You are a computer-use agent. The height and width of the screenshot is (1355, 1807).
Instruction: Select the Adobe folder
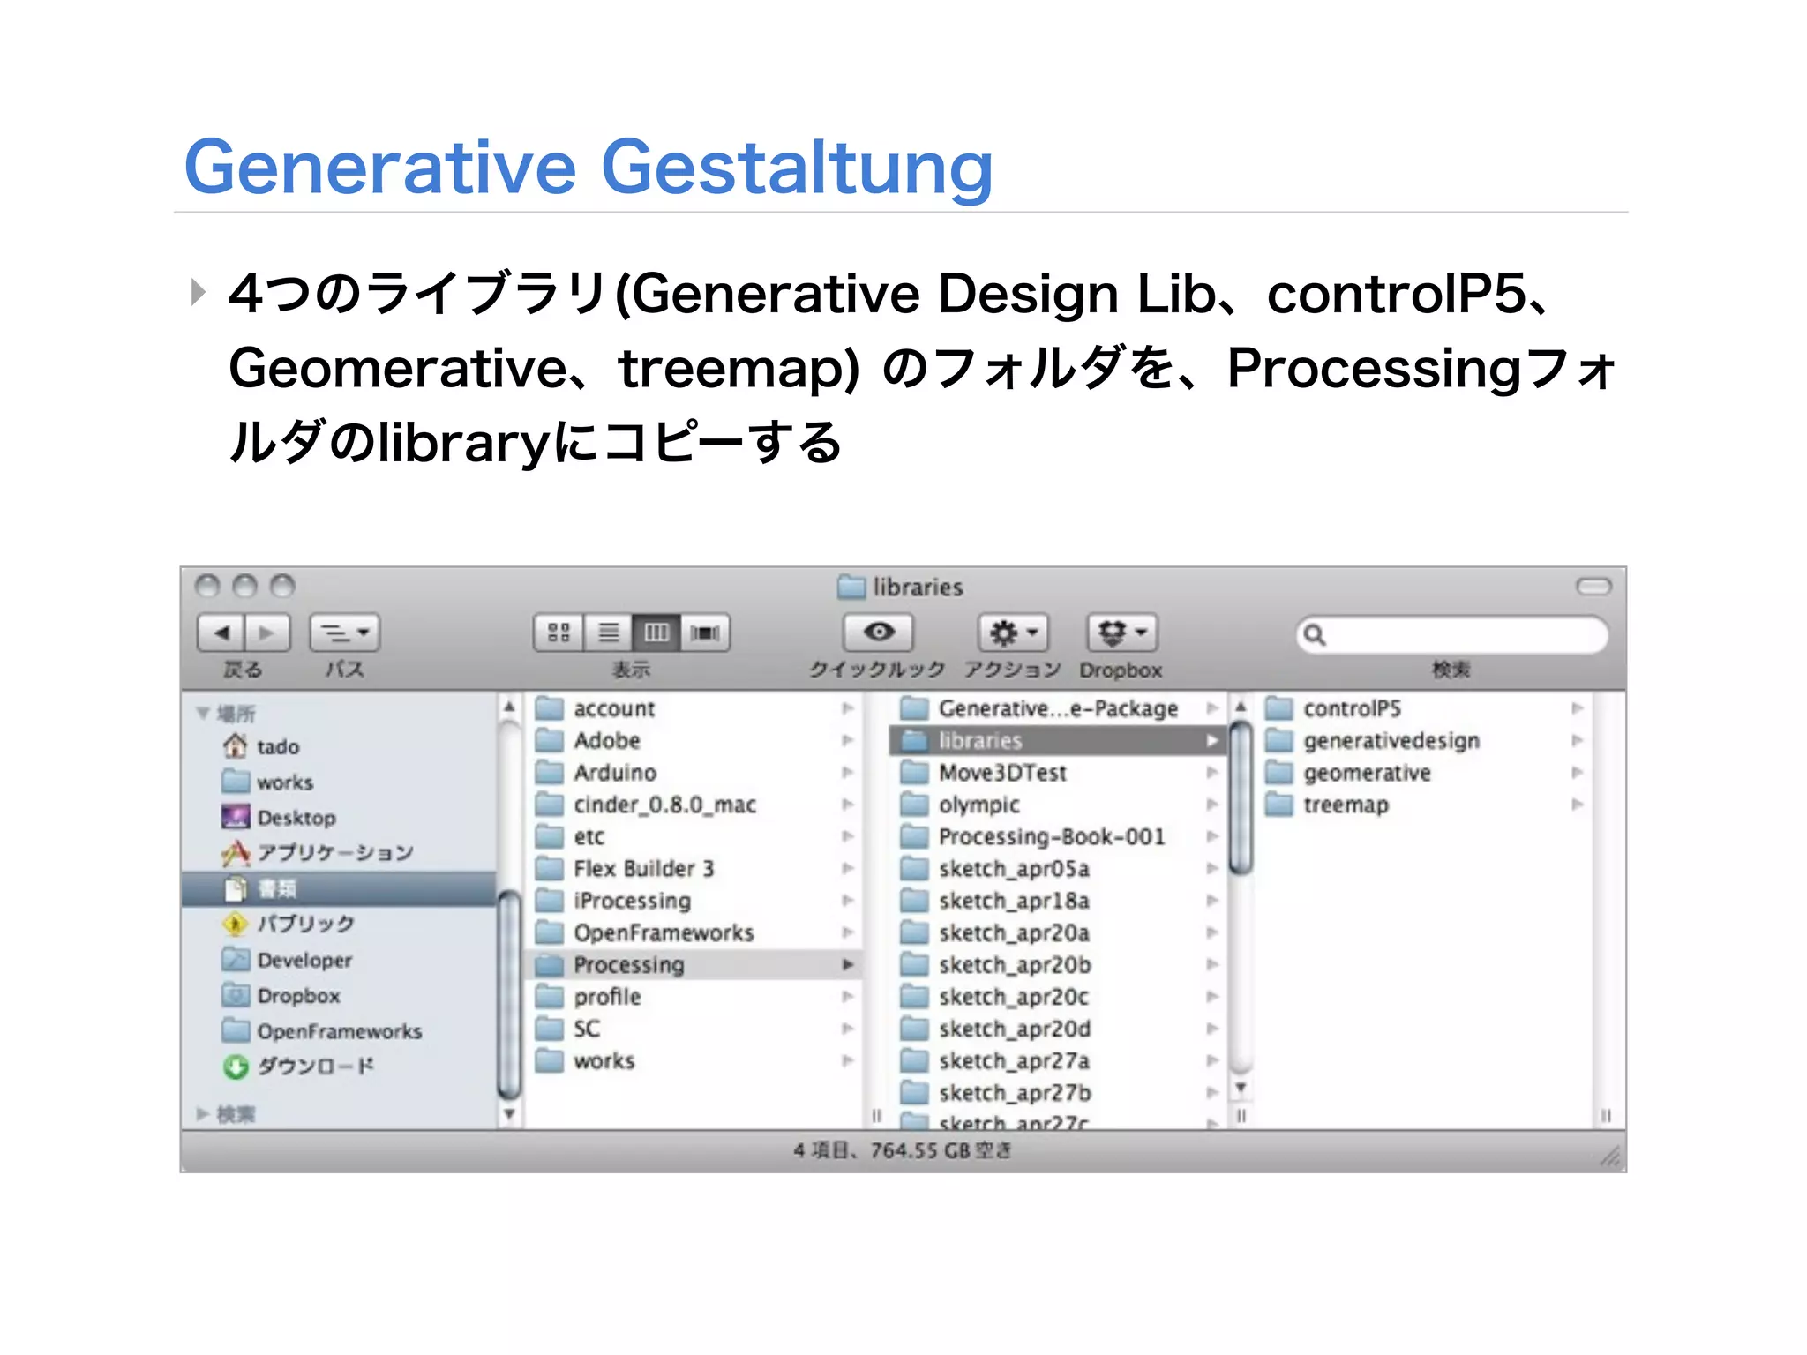[x=694, y=740]
